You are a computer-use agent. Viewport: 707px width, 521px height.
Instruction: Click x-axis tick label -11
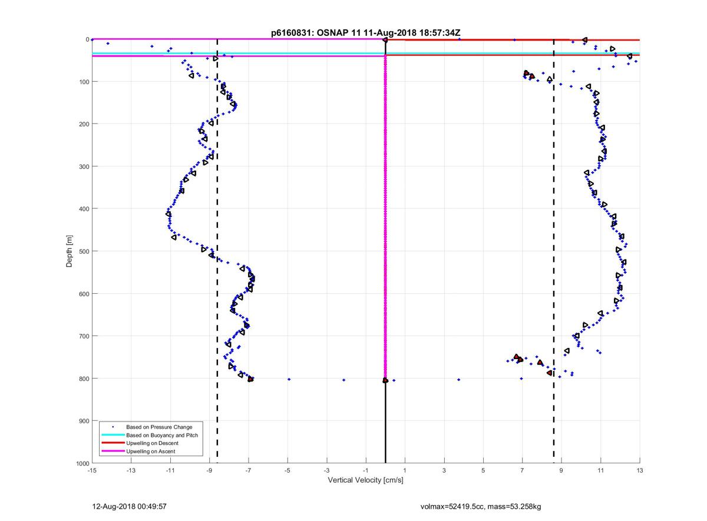tap(170, 470)
